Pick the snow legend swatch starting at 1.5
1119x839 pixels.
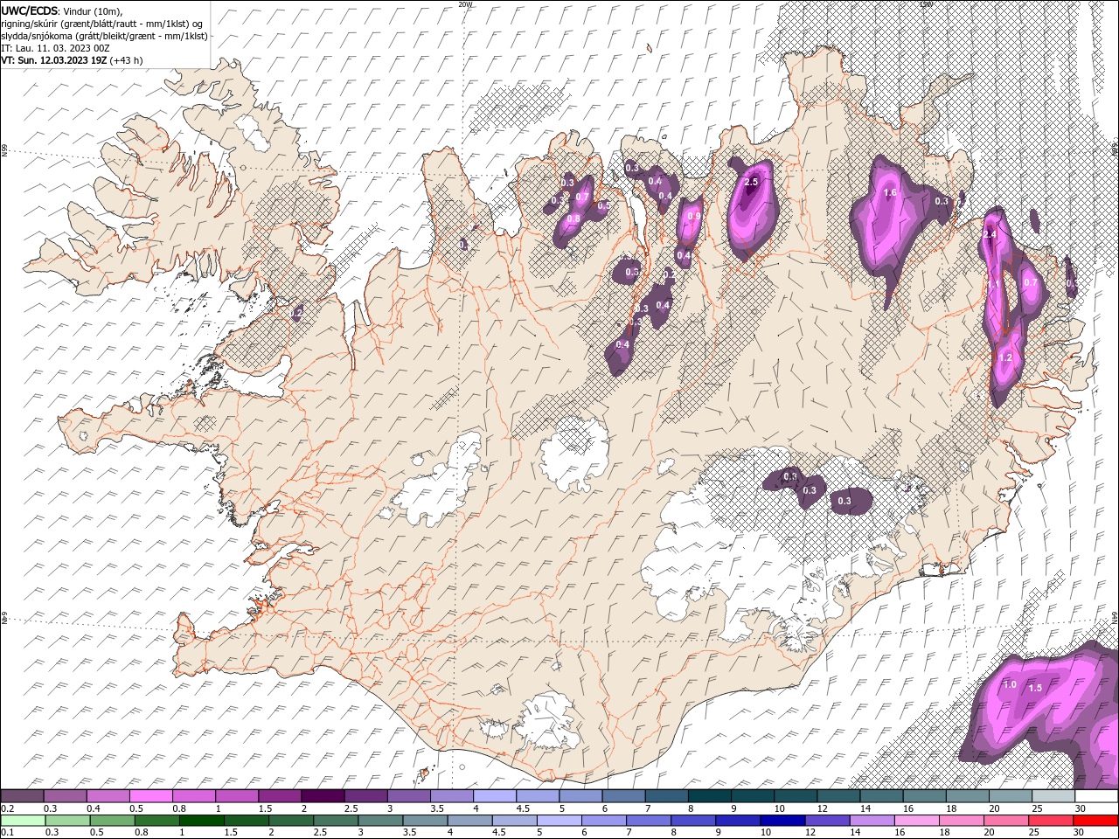280,796
